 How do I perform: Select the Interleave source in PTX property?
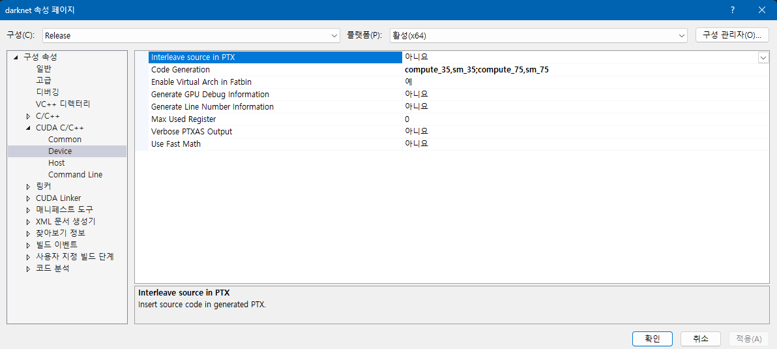(x=275, y=57)
